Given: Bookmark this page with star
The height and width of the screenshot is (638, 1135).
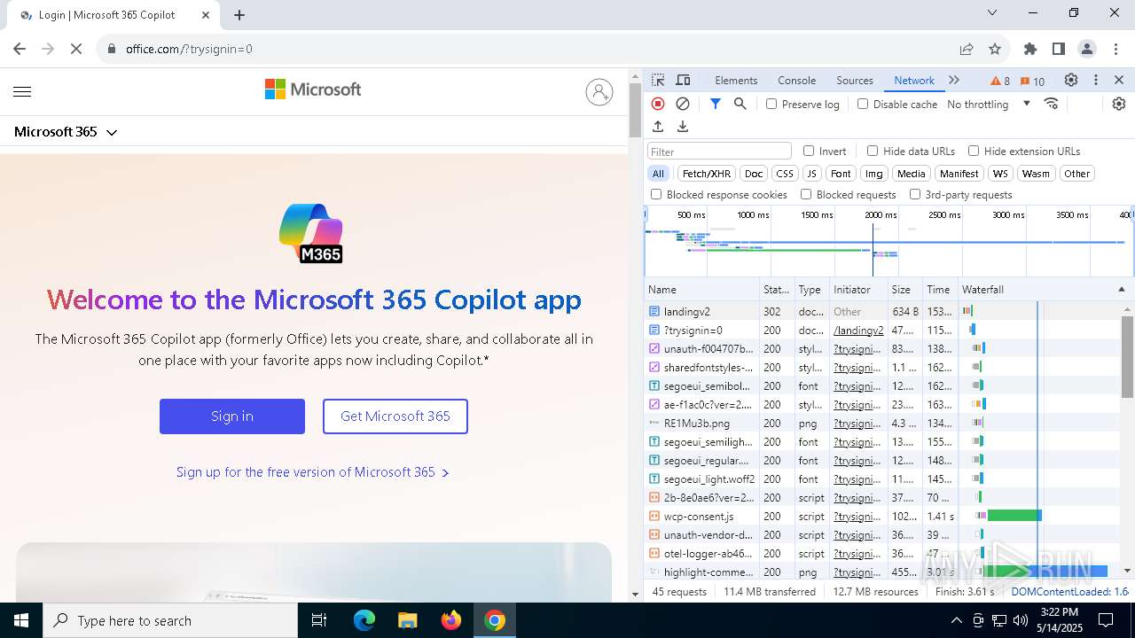Looking at the screenshot, I should (995, 49).
